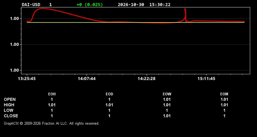257x137 pixels.
Task: Click the broad red price hump's peak
Action: 43,8
